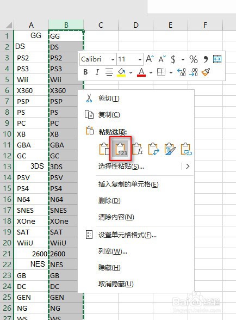The image size is (236, 320).
Task: Click cell B25 containing GEN
Action: click(x=66, y=297)
